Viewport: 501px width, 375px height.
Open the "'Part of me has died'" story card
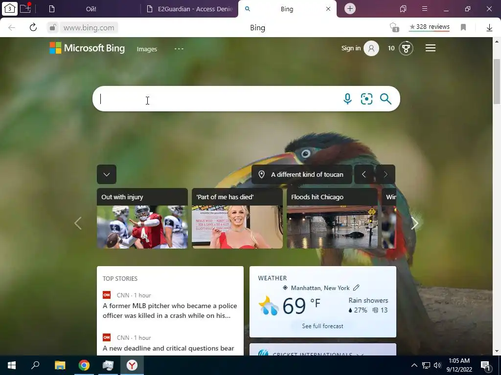click(x=237, y=218)
